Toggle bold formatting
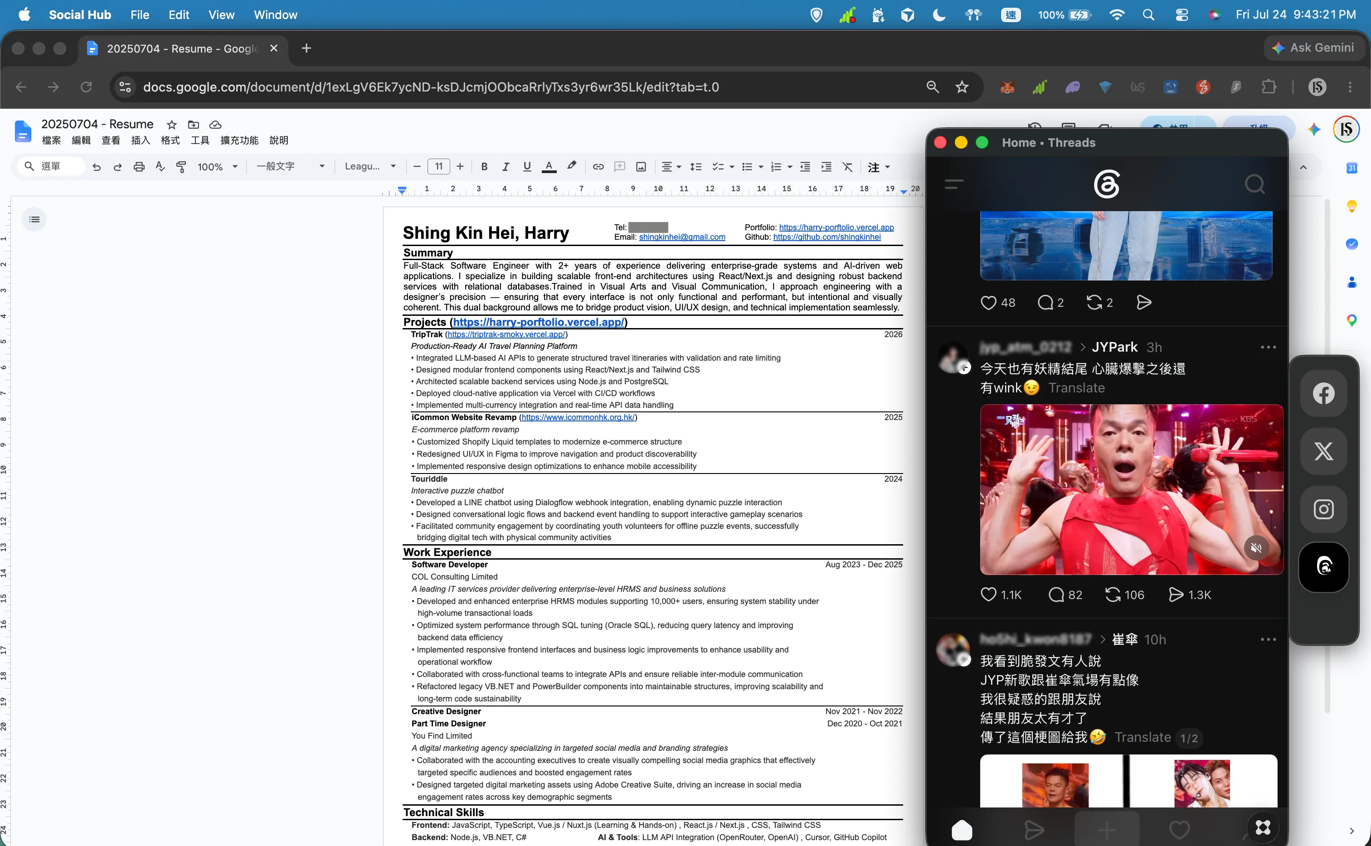 pyautogui.click(x=484, y=167)
